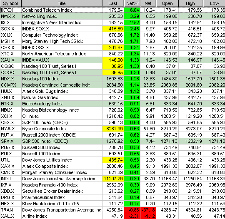Screen dimensions: 225x219
Task: Click the Low column header
Action: click(214, 3)
